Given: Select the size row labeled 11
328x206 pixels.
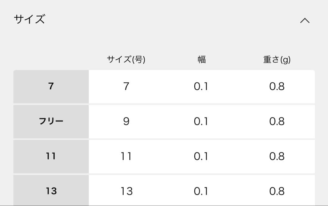Looking at the screenshot, I should coord(50,156).
